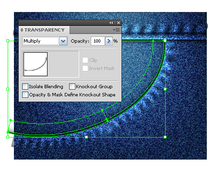The height and width of the screenshot is (173, 216).
Task: Toggle Isolate Blending checkbox
Action: [25, 86]
